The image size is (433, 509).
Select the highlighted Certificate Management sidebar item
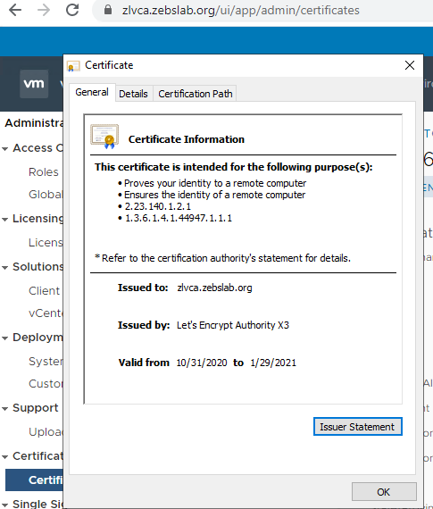(x=35, y=480)
